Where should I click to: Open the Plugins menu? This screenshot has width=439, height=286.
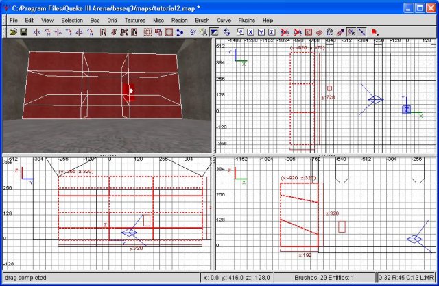click(247, 21)
